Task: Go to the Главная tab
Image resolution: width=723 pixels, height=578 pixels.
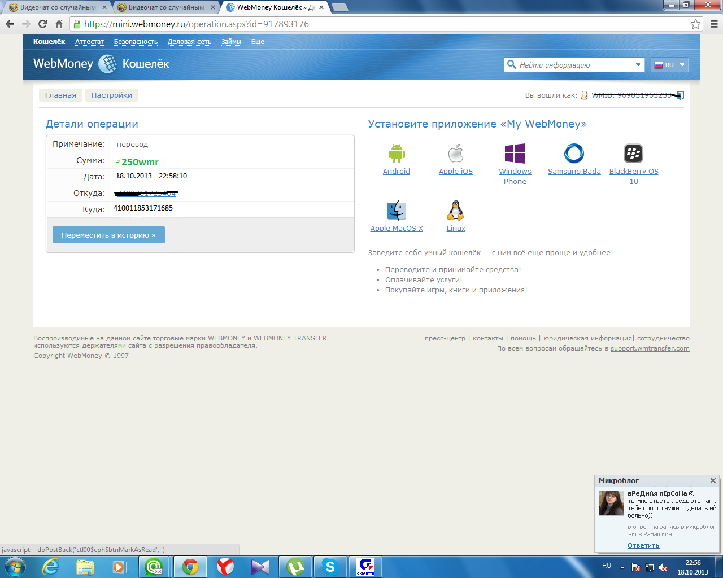Action: point(60,95)
